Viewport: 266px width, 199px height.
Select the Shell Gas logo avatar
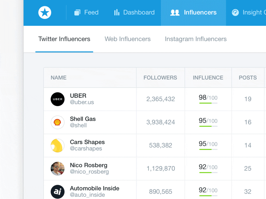tap(57, 122)
